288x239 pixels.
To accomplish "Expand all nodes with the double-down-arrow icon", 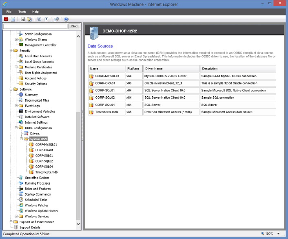I will [39, 19].
